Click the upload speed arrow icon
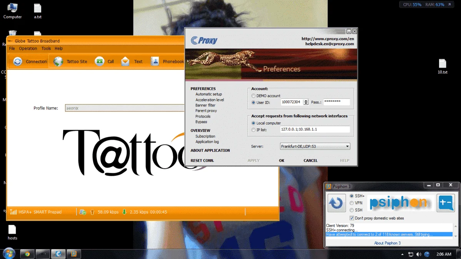 click(92, 212)
